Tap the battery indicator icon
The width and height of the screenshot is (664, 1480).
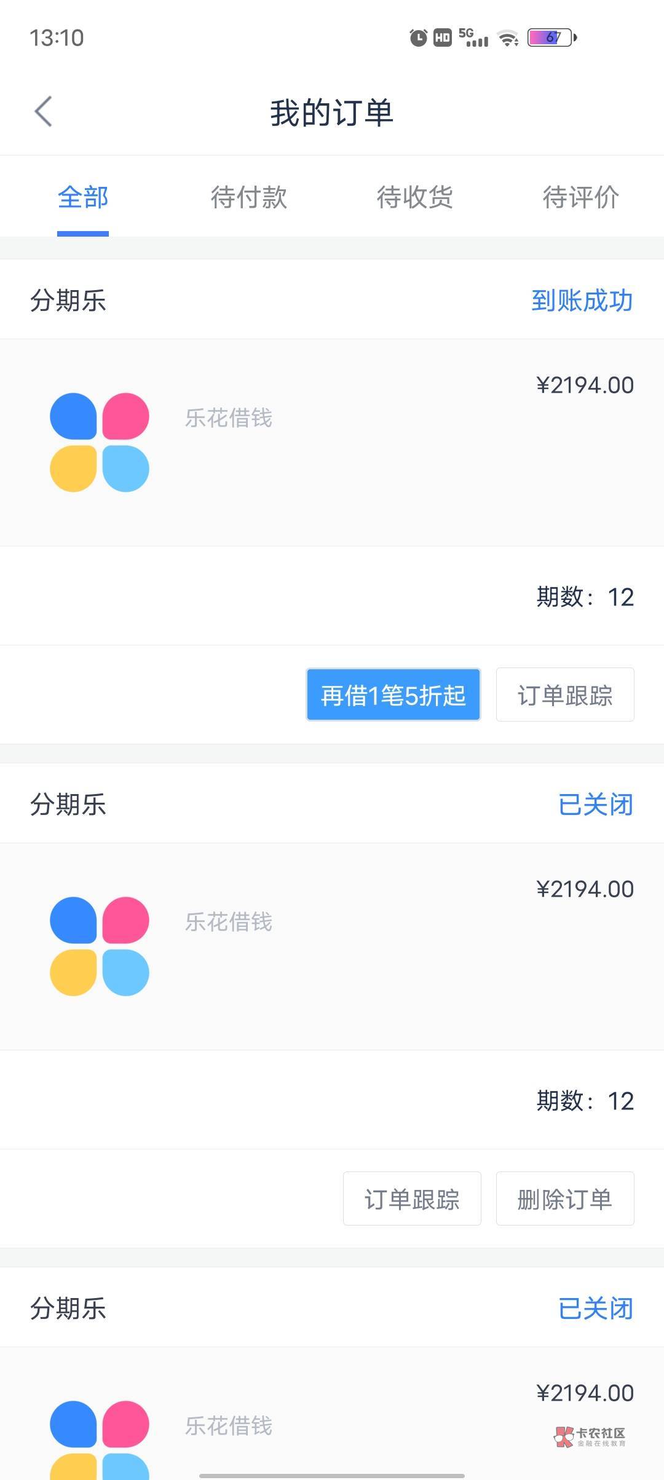tap(552, 37)
